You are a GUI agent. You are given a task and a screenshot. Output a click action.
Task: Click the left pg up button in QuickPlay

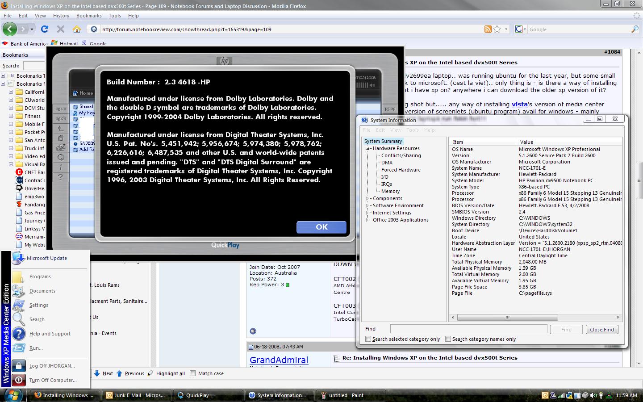click(61, 109)
